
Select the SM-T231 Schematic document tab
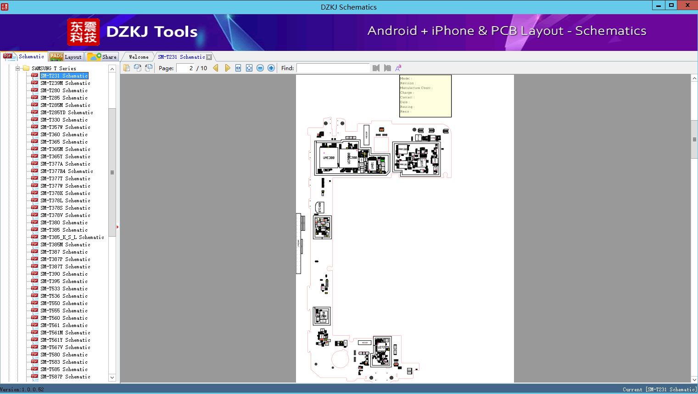click(x=181, y=57)
